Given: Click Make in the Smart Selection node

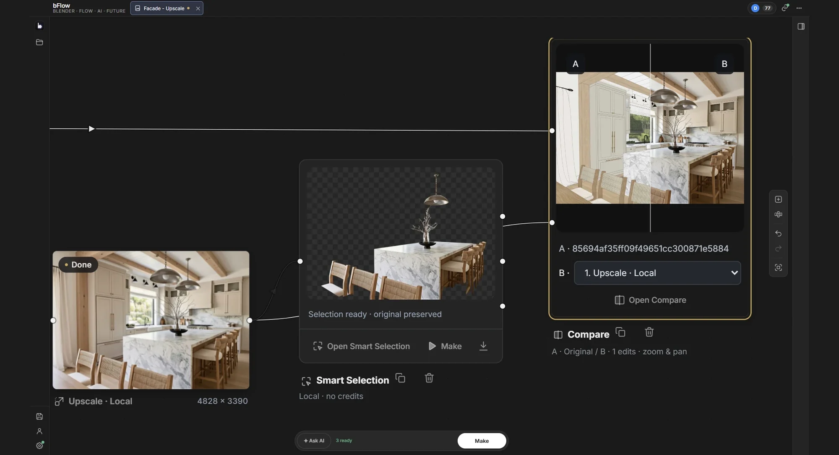Looking at the screenshot, I should pos(445,346).
